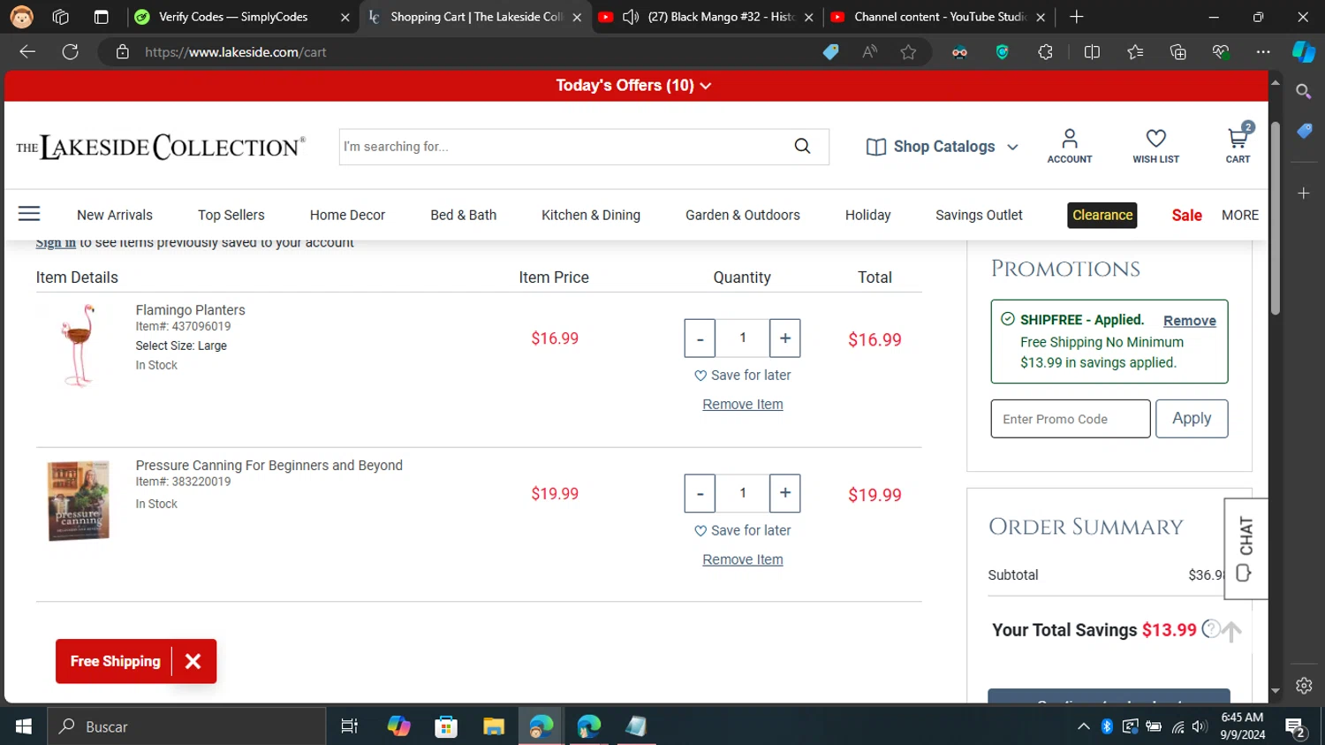Screen dimensions: 1325x745
Task: Open browser extensions puzzle icon
Action: (x=1045, y=52)
